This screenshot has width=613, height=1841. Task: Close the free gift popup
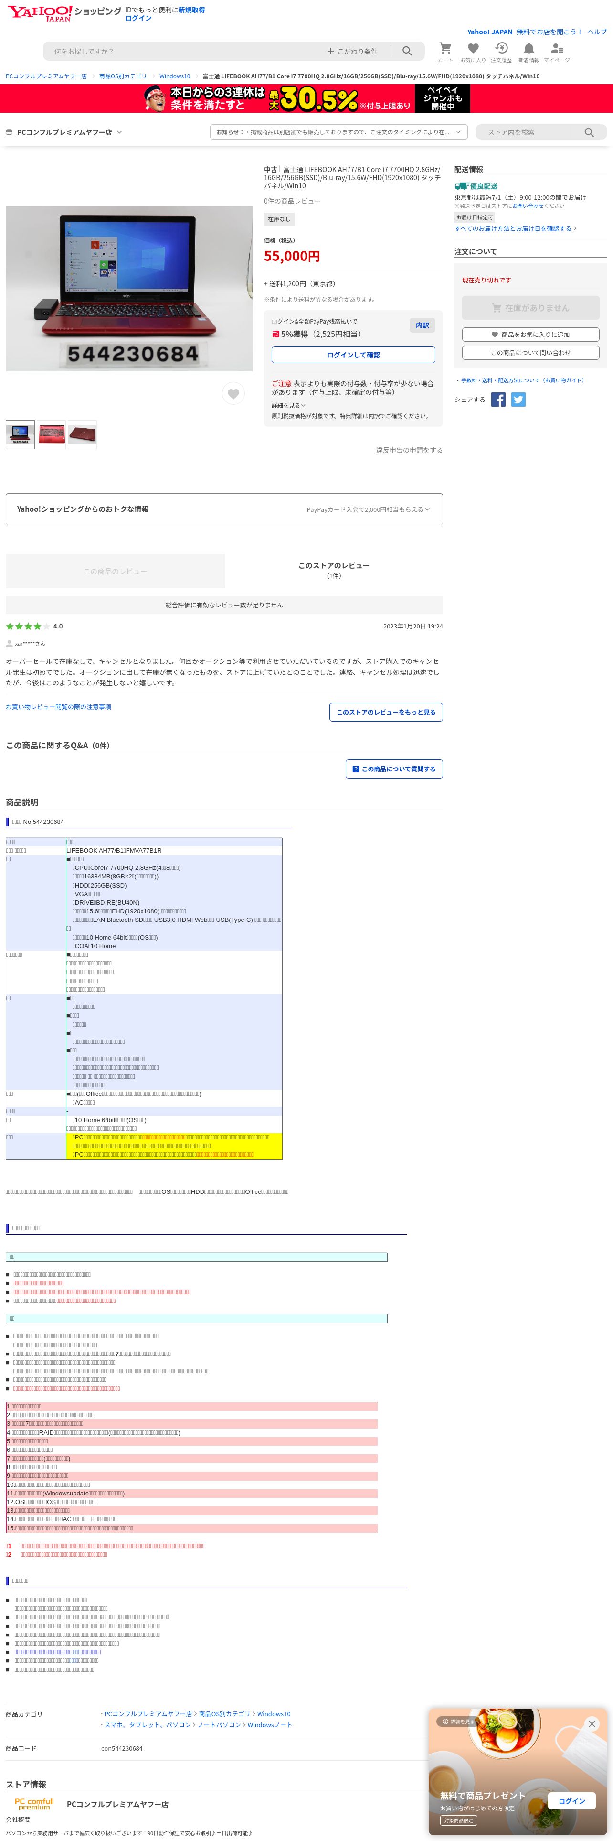[592, 1724]
